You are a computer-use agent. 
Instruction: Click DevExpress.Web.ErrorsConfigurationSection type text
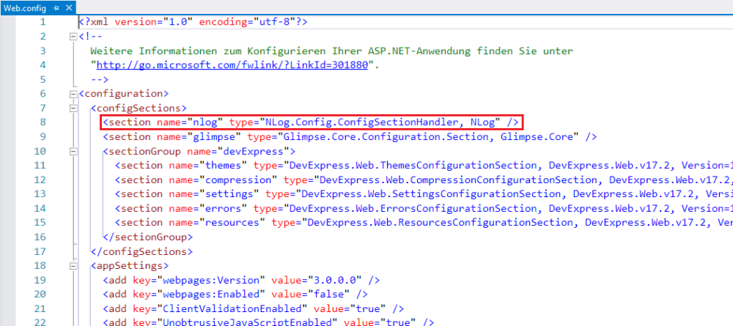click(x=413, y=208)
